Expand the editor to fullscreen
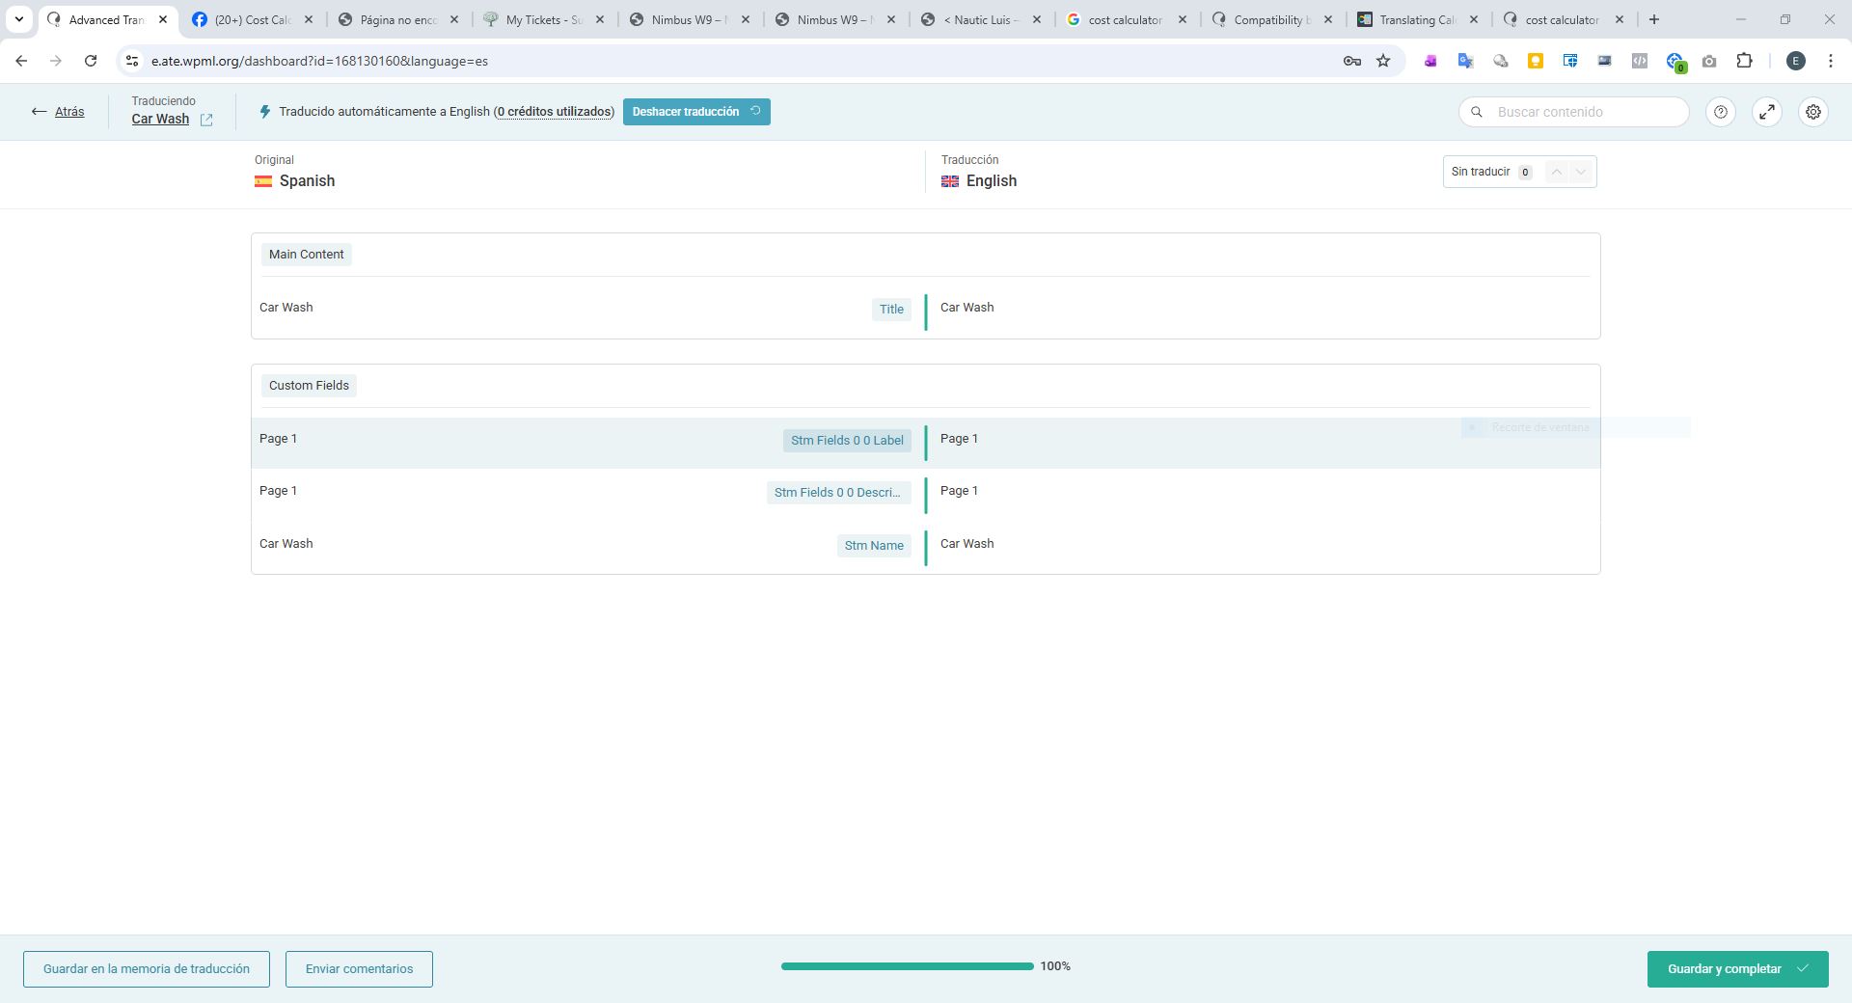1852x1003 pixels. click(1767, 112)
